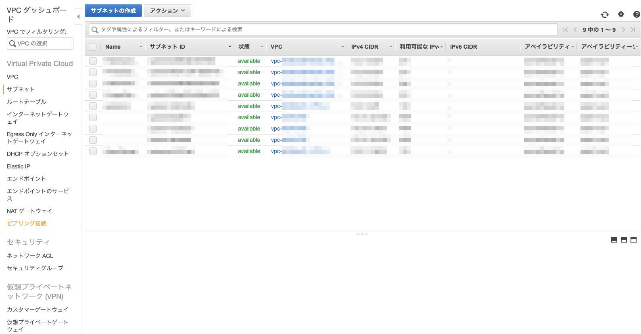This screenshot has height=334, width=641.
Task: Check the seventh subnet row checkbox
Action: 93,129
